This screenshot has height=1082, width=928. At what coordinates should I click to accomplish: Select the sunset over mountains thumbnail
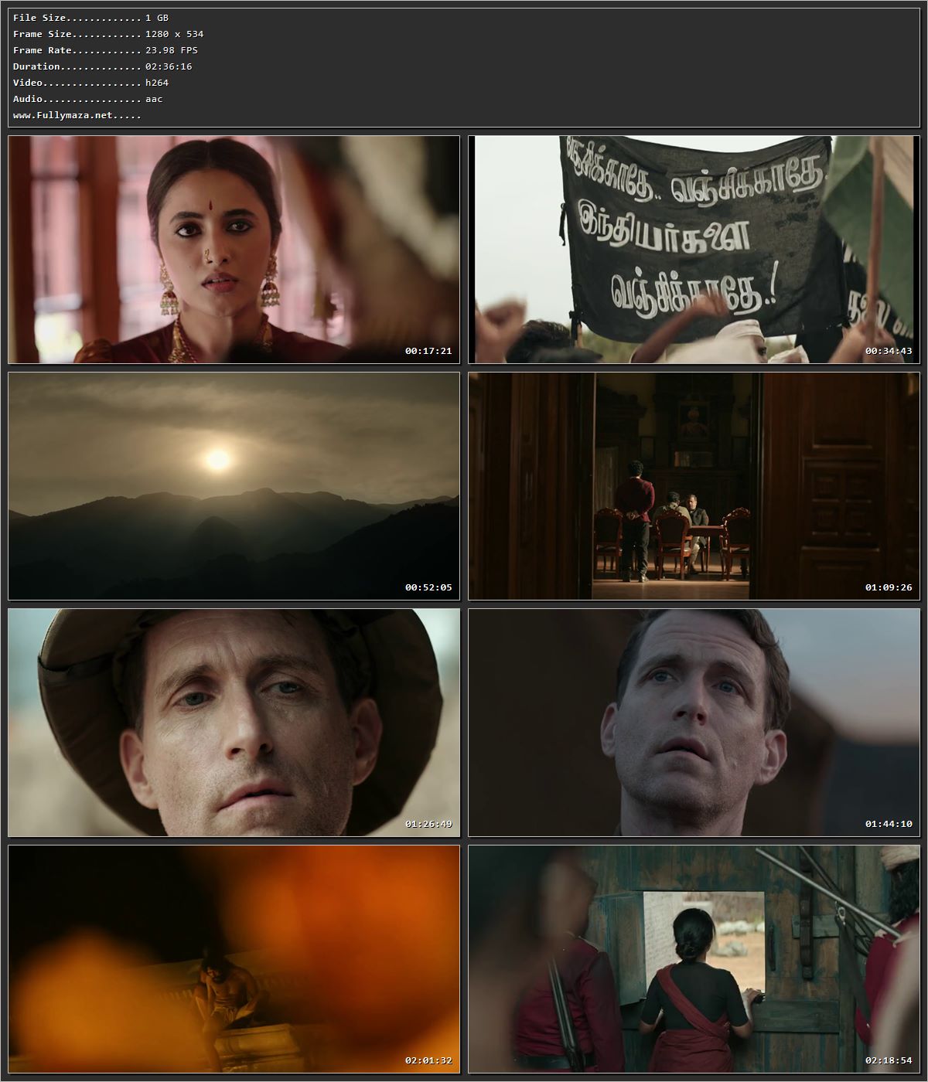click(234, 486)
